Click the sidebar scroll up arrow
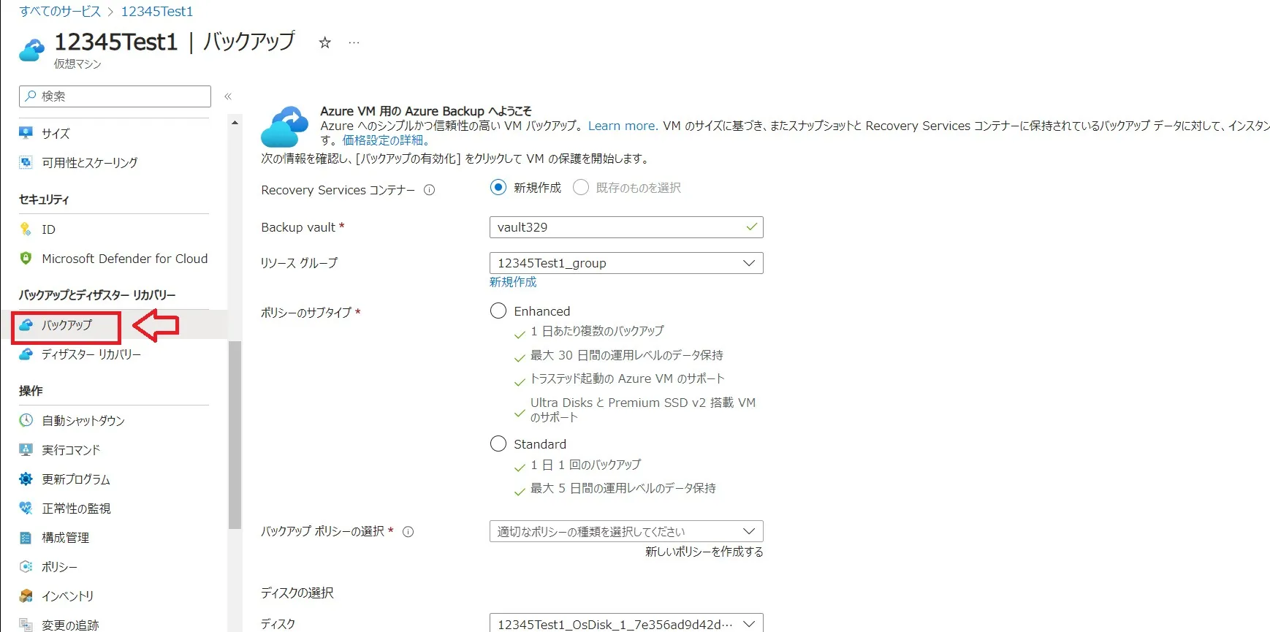 coord(235,122)
